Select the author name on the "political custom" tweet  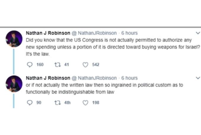pos(48,78)
